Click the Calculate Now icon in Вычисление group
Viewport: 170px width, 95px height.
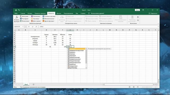tap(138, 17)
